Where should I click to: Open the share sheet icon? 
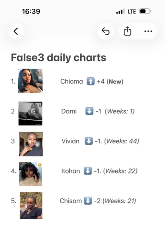coord(127,31)
